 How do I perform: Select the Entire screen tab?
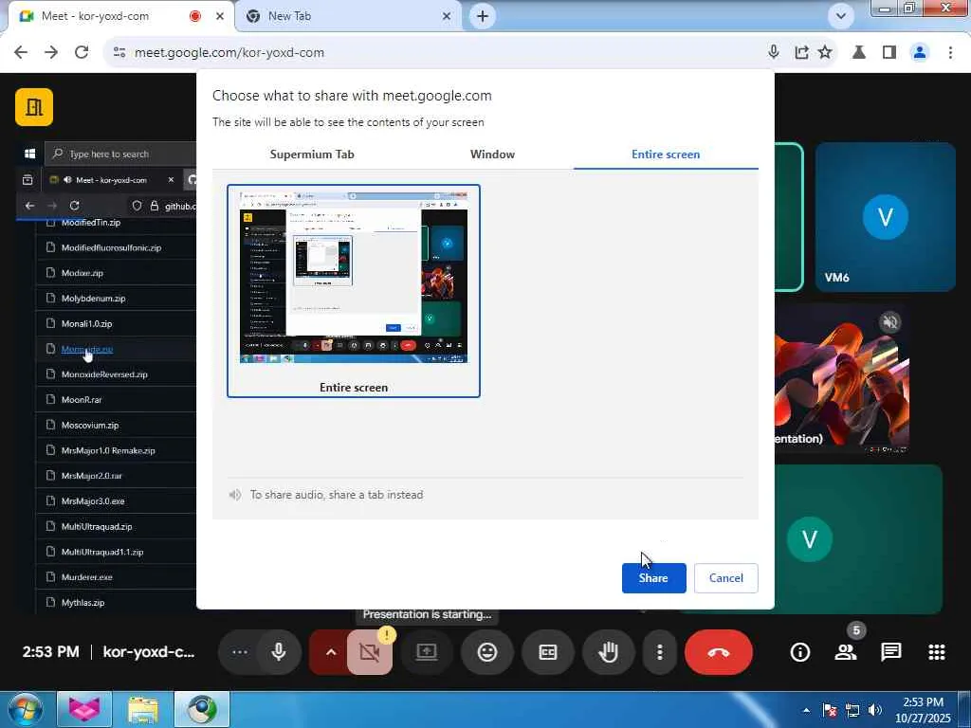tap(666, 155)
